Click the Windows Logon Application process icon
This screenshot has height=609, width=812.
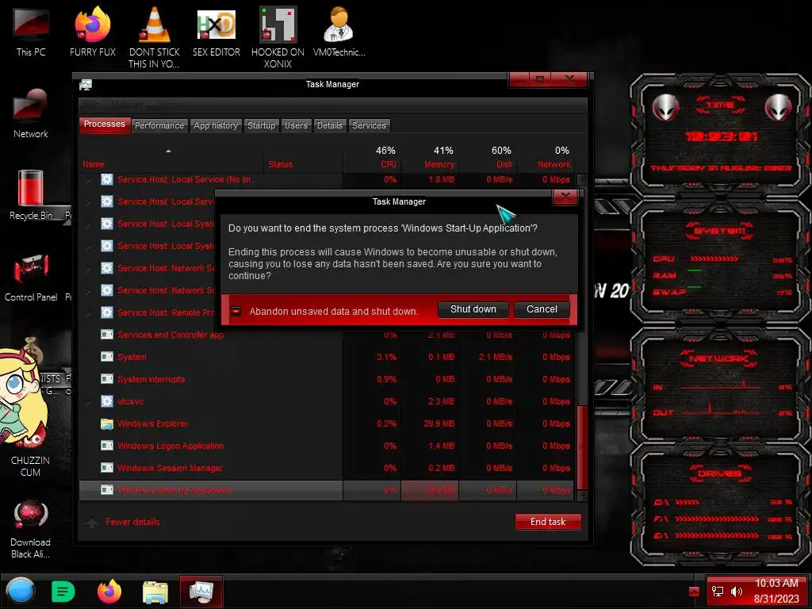tap(107, 446)
